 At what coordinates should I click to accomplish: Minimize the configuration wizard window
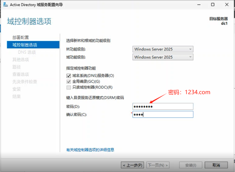click(x=199, y=5)
